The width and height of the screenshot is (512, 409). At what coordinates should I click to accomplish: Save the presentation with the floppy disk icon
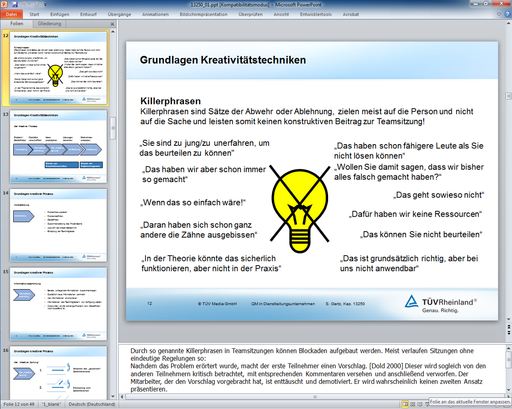click(15, 4)
